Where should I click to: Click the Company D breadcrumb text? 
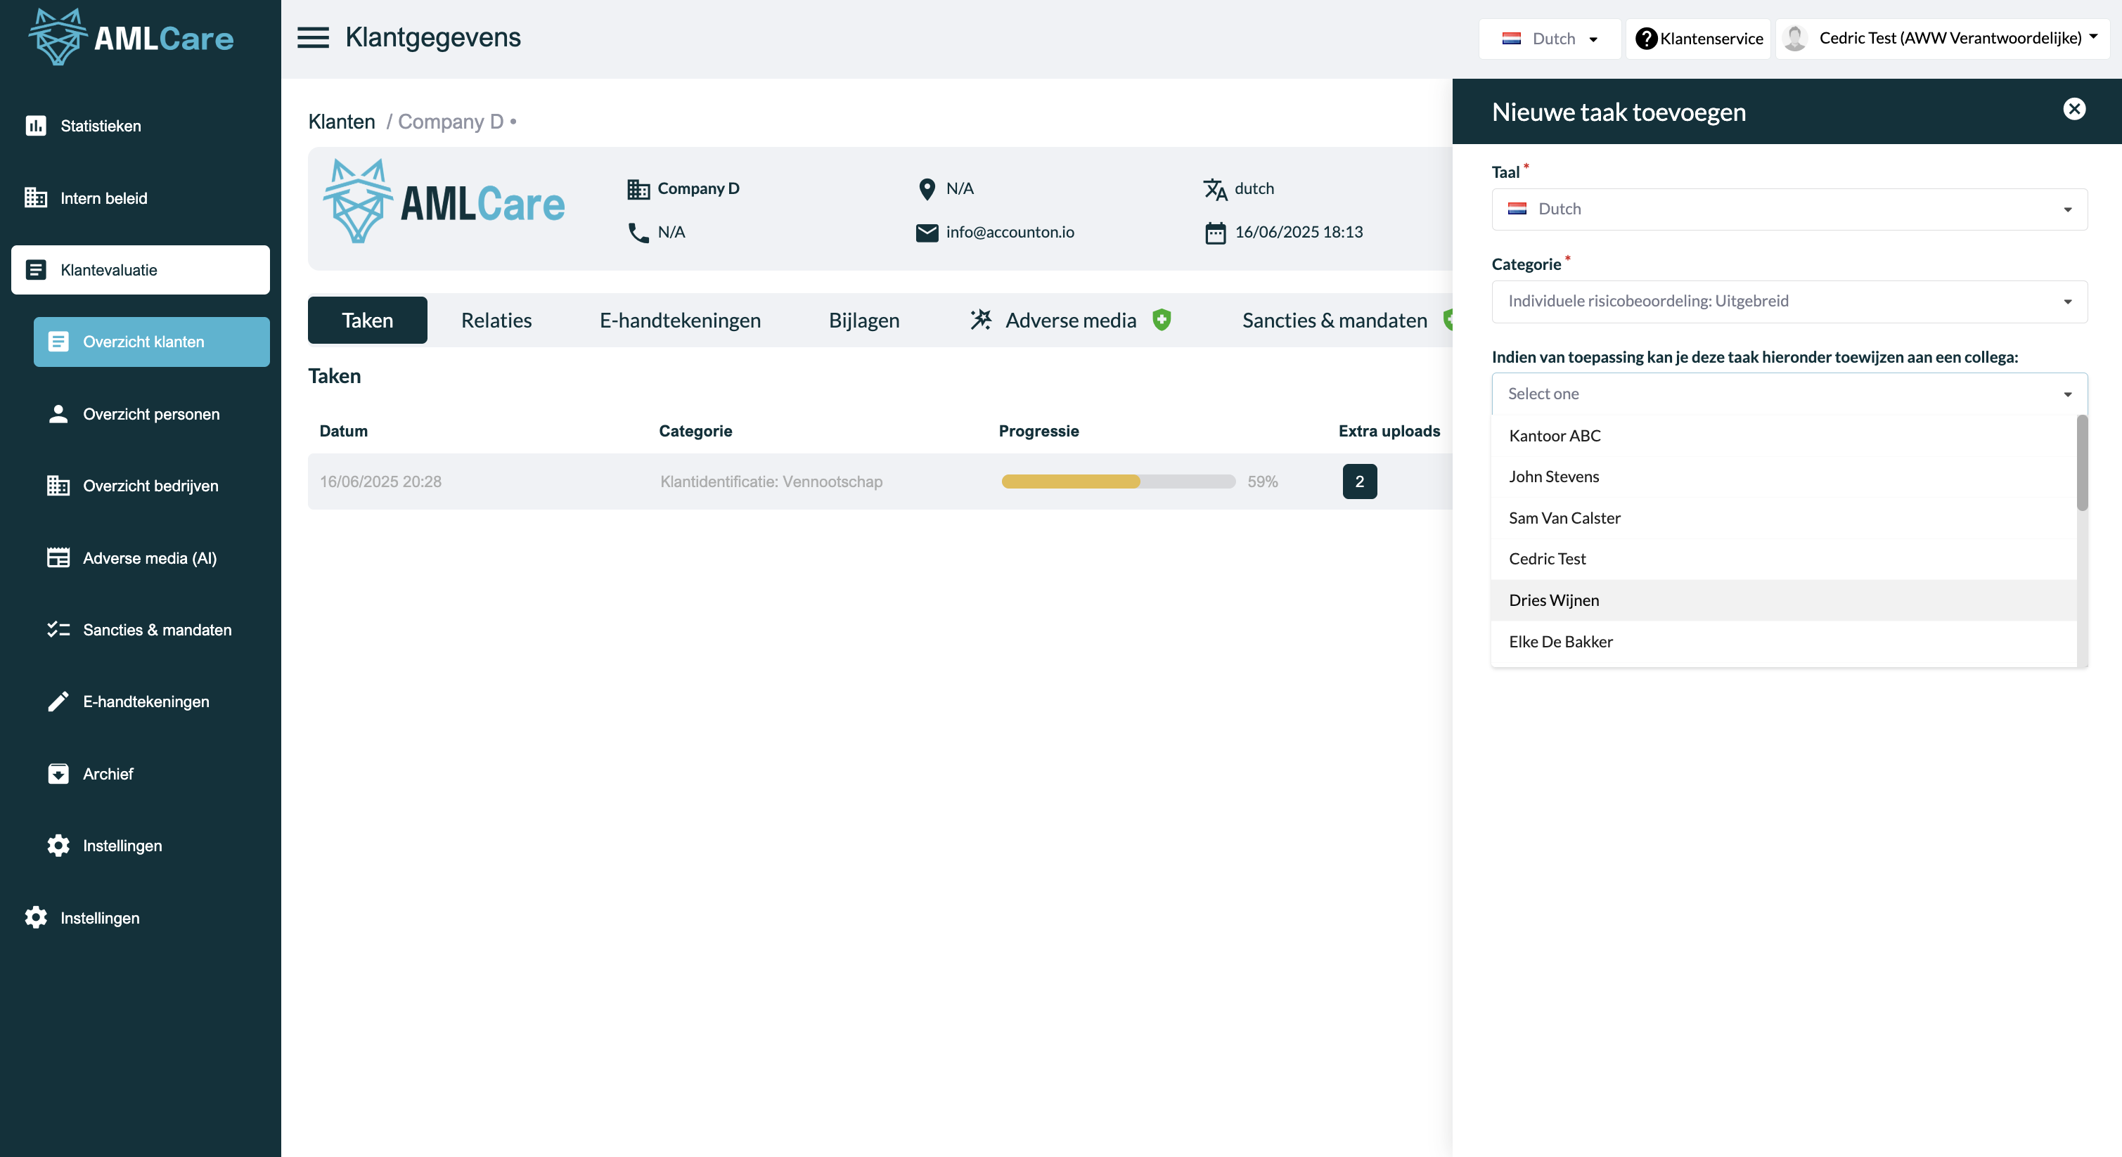click(451, 122)
